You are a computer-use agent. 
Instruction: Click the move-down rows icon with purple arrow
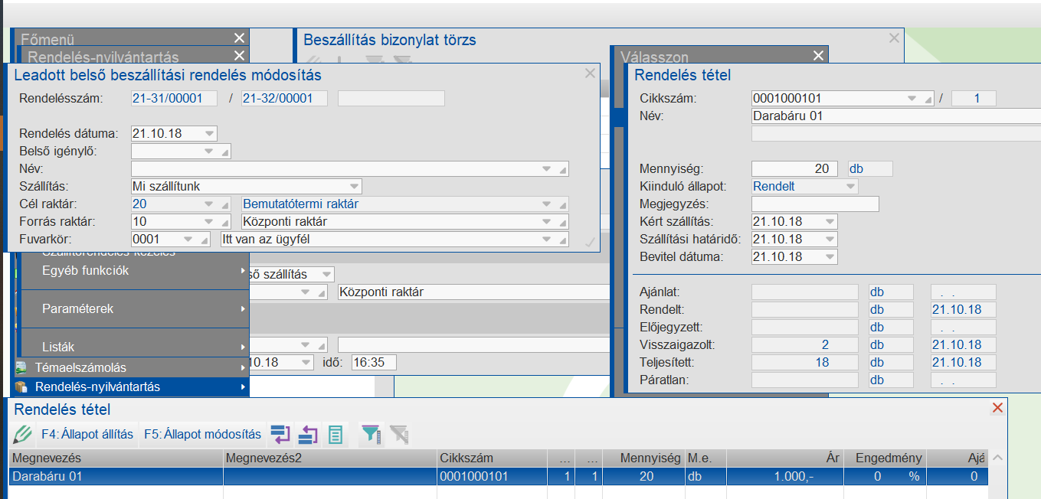coord(281,435)
